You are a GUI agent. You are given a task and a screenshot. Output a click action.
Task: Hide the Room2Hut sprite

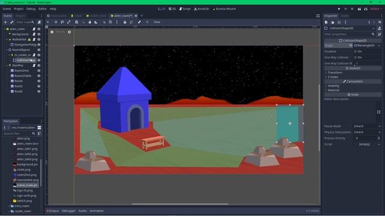pos(38,71)
